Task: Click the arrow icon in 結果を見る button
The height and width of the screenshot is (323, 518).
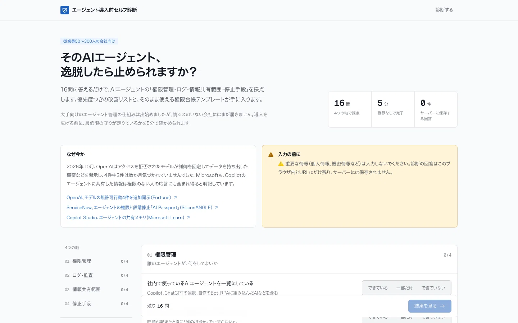Action: [x=442, y=306]
